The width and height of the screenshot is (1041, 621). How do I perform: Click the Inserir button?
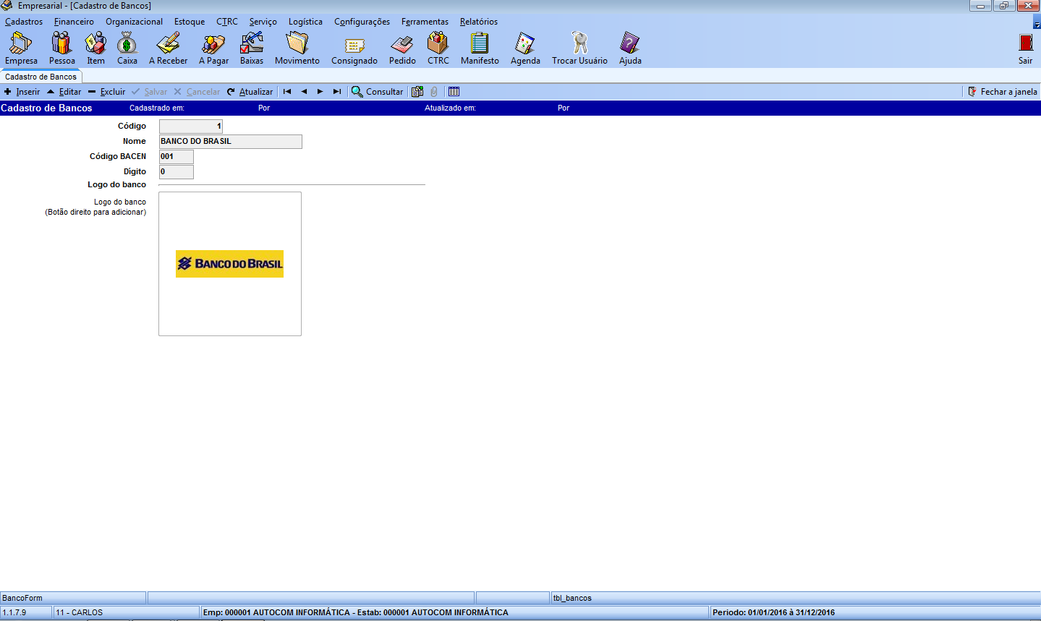pyautogui.click(x=22, y=92)
